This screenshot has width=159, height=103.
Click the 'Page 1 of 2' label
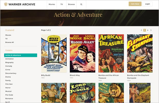[x=46, y=30]
